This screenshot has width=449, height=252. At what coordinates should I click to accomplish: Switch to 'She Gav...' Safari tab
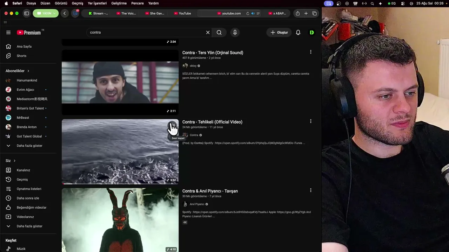point(154,13)
